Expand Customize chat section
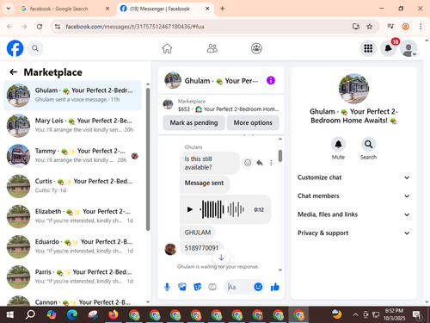430x323 pixels. point(353,177)
